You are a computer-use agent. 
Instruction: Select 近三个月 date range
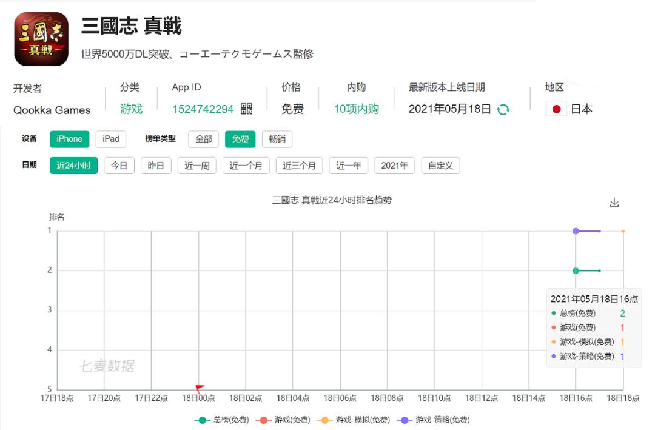[299, 166]
